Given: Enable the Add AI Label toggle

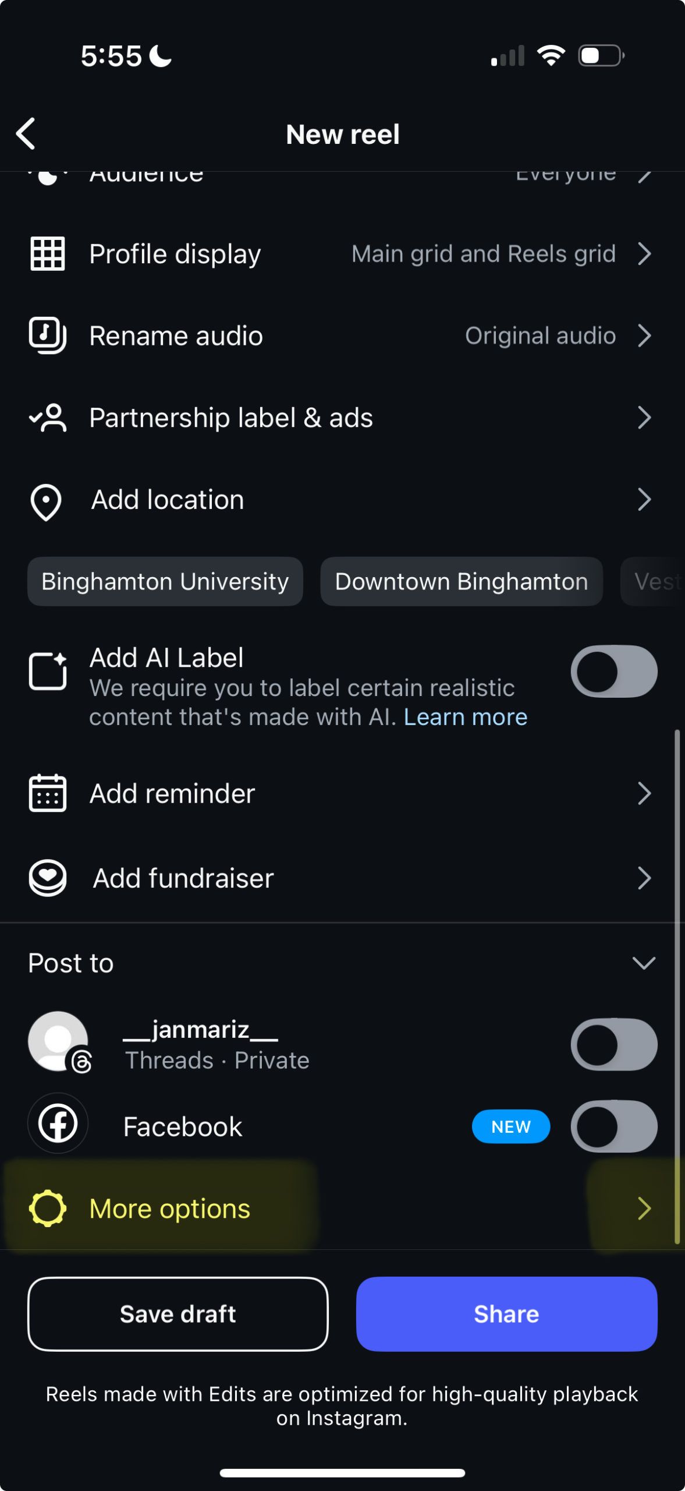Looking at the screenshot, I should pos(614,671).
